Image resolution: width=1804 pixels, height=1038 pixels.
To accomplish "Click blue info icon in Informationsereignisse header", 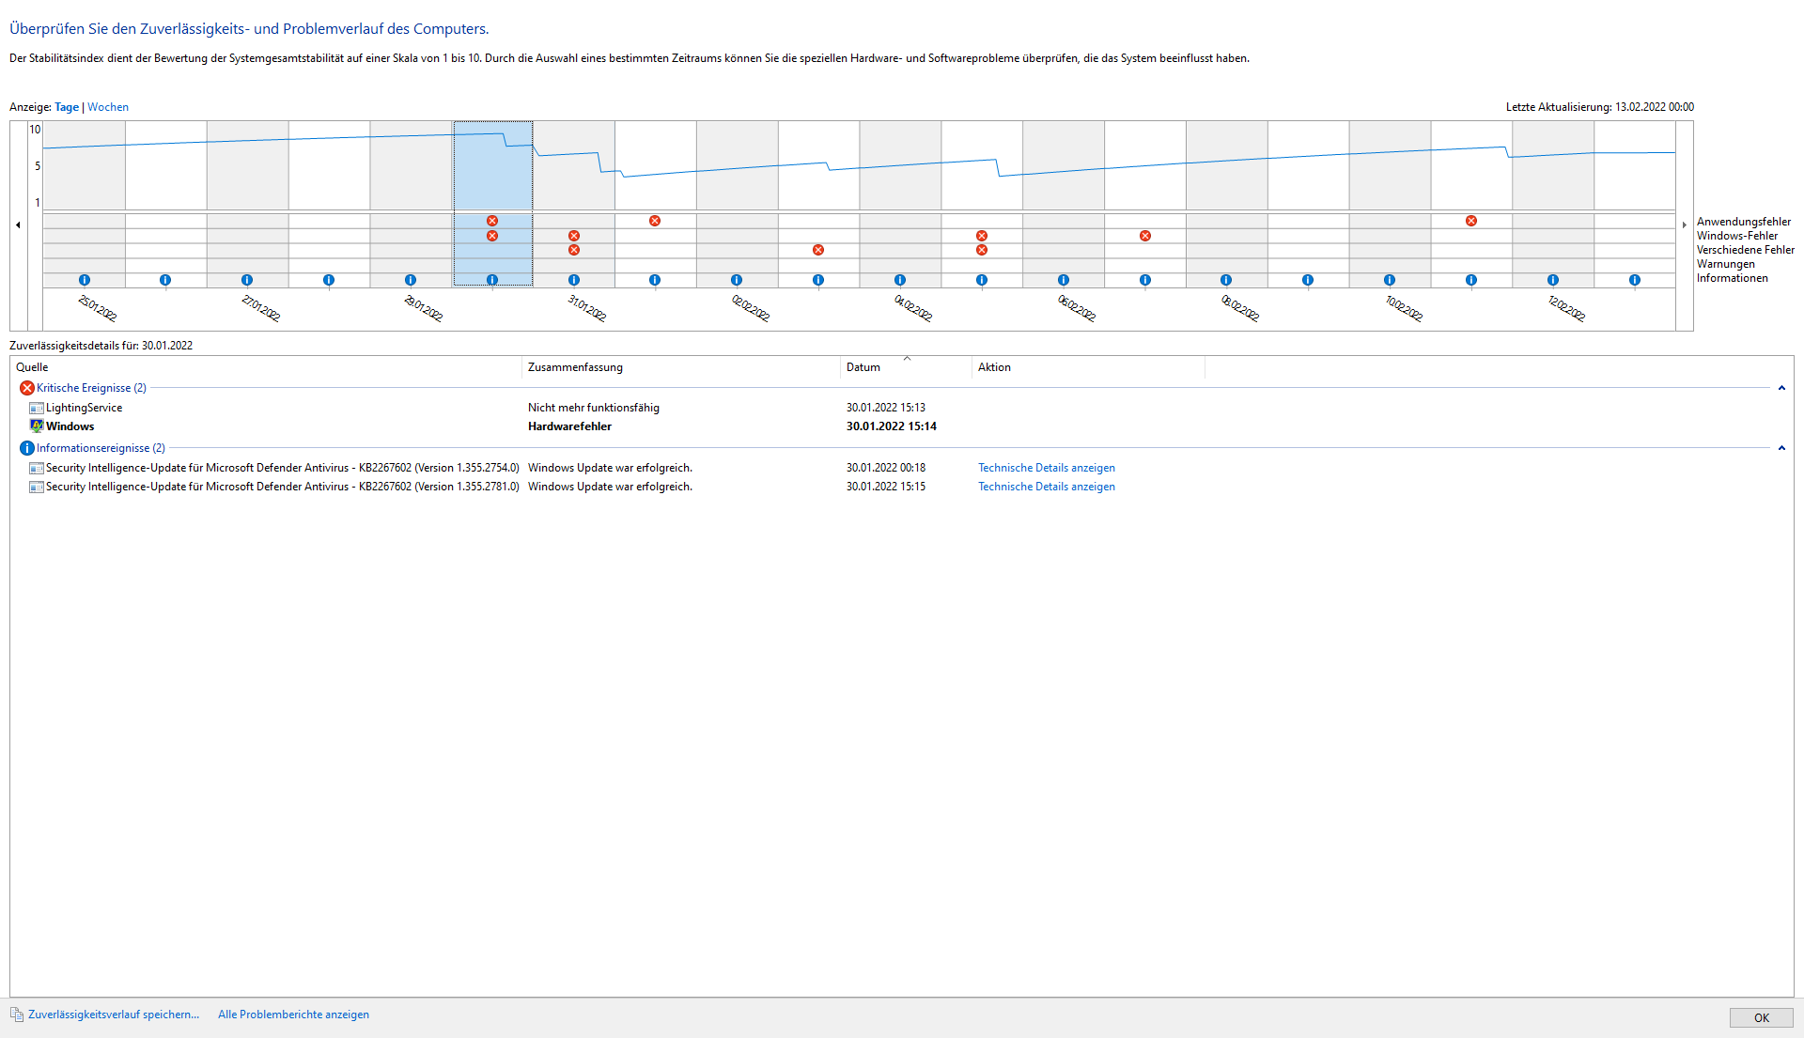I will coord(26,448).
